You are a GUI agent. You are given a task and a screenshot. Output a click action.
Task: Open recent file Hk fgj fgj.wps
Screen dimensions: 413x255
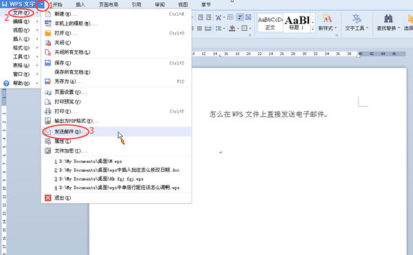(x=116, y=179)
